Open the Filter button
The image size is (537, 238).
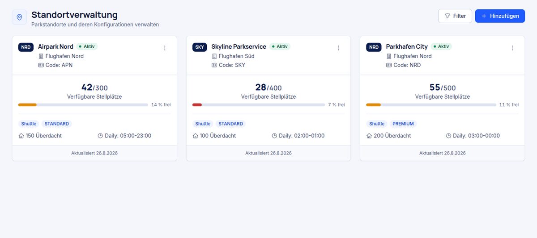click(455, 16)
